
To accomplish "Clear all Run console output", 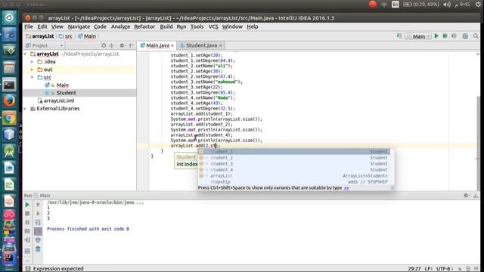I will pyautogui.click(x=38, y=249).
